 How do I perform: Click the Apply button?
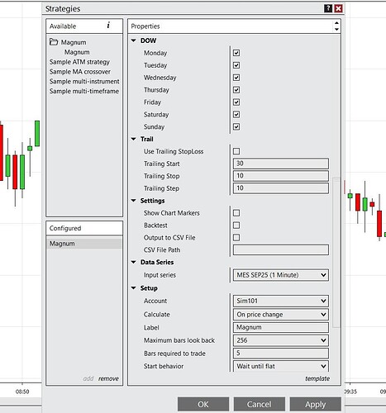315,404
